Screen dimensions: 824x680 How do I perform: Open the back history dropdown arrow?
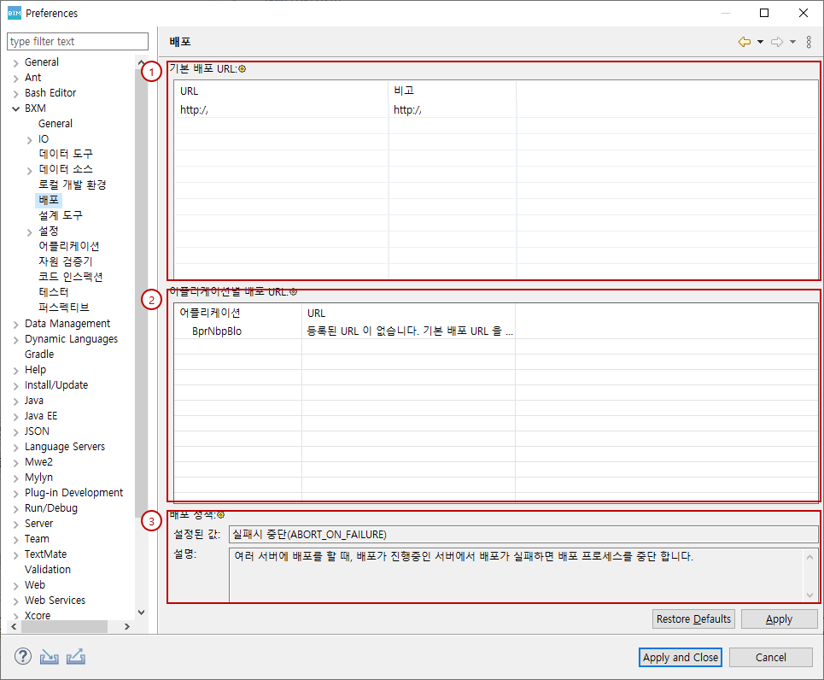click(760, 42)
